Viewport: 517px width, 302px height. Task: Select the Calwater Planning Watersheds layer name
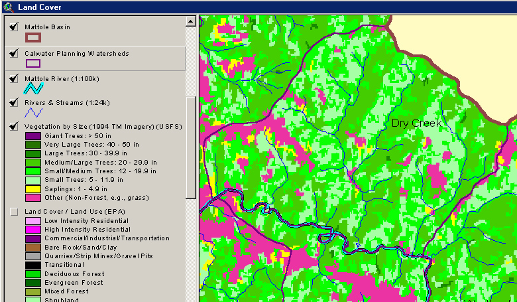76,54
